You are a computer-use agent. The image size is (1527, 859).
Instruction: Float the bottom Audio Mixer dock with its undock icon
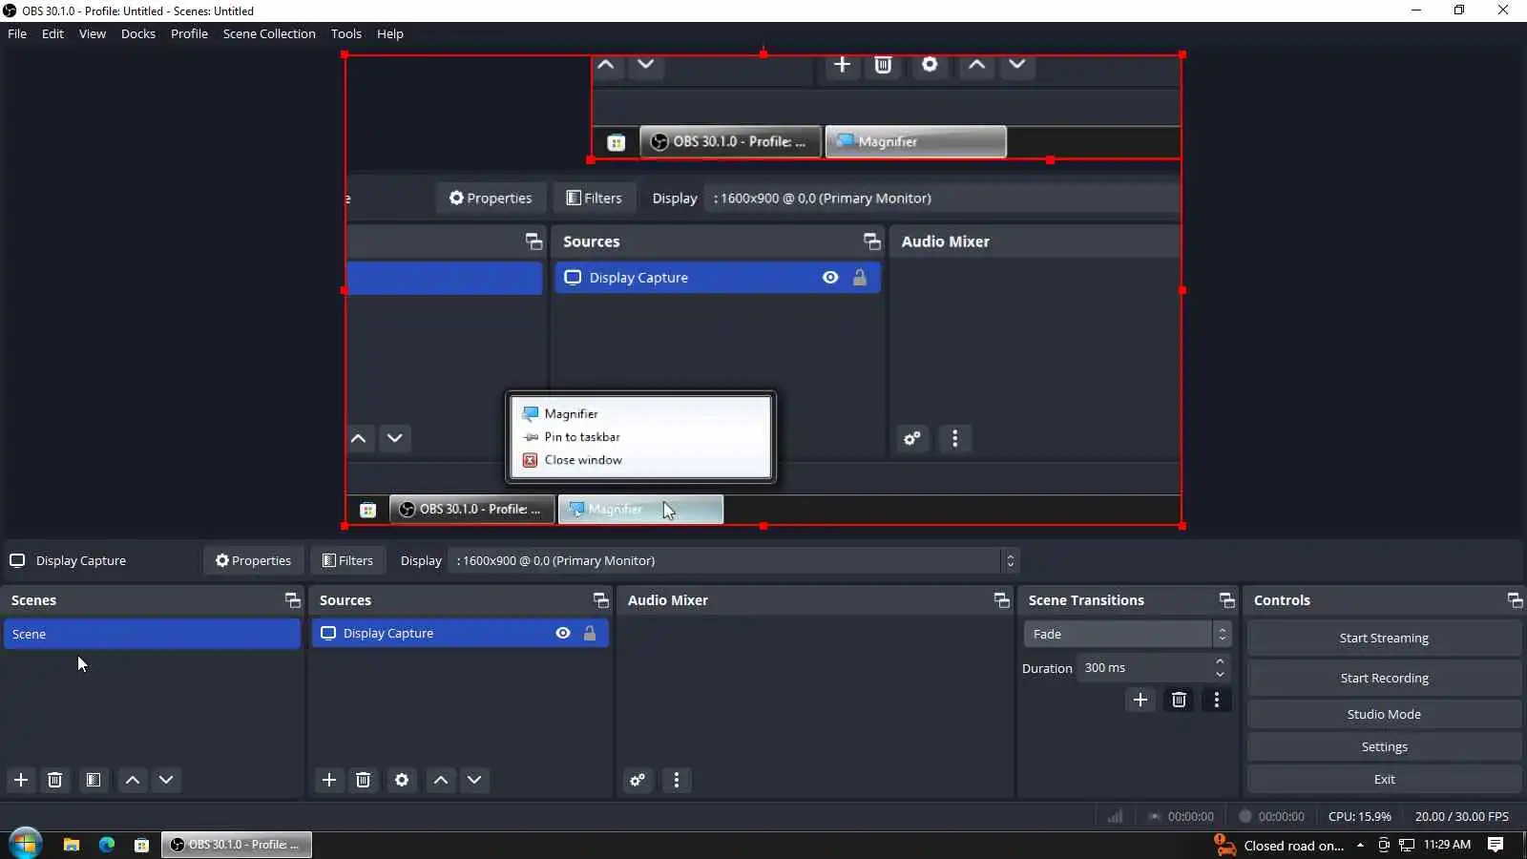click(1001, 600)
